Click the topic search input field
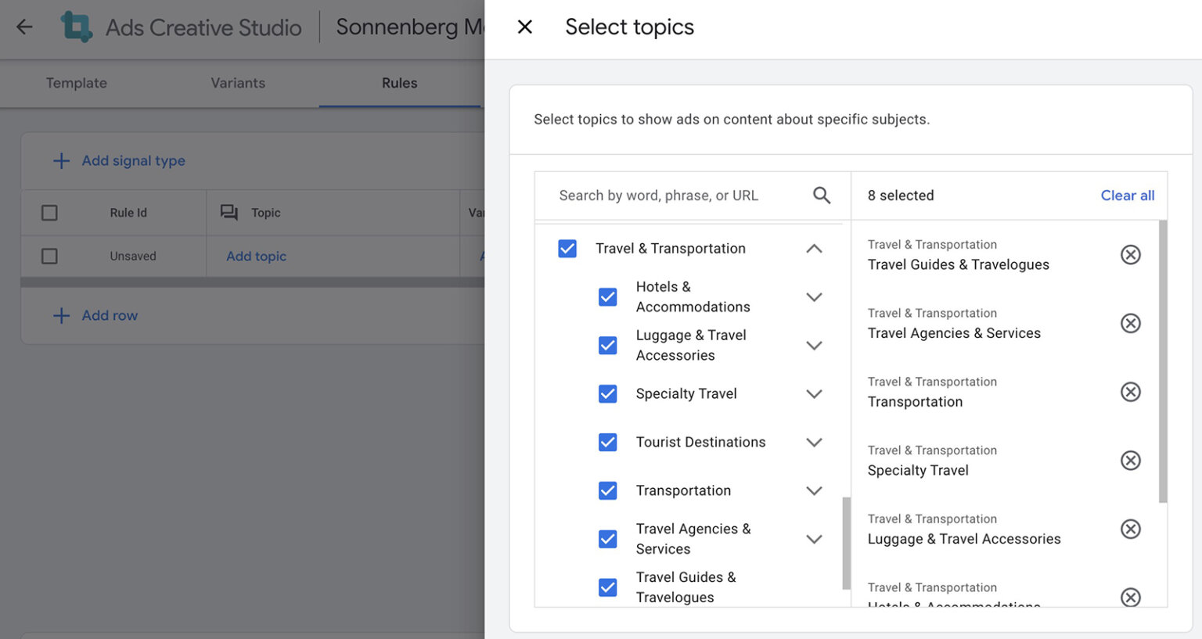 (673, 195)
